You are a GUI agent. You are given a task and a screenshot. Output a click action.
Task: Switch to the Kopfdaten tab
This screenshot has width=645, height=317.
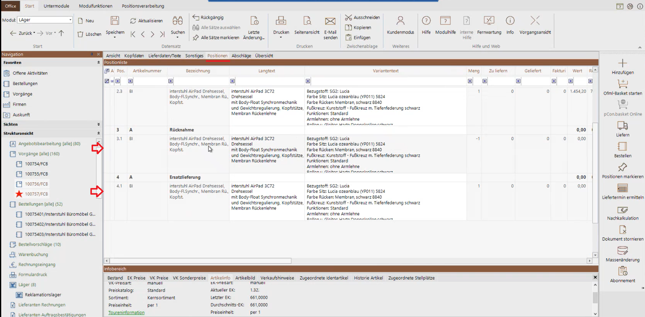134,56
